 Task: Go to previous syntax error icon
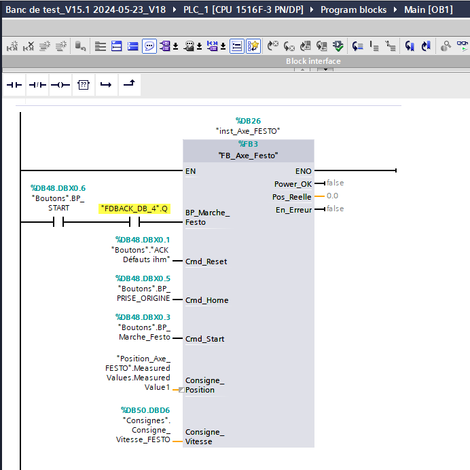click(289, 46)
